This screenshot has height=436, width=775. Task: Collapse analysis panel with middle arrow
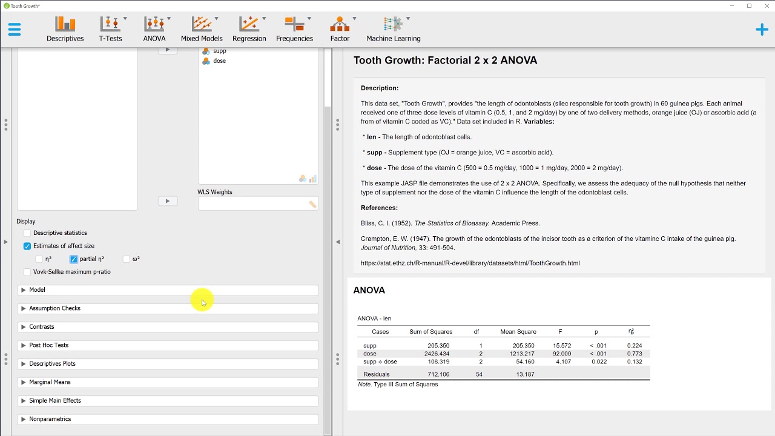(338, 242)
